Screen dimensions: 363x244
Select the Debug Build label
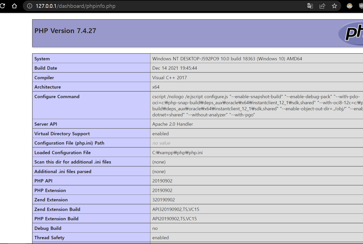click(x=48, y=228)
